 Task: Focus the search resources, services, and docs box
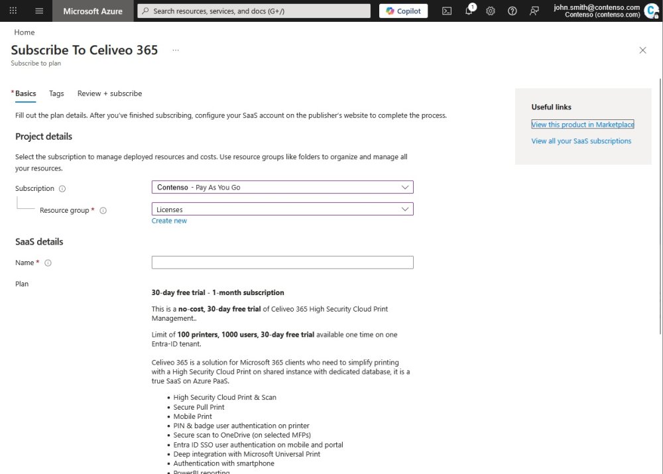click(x=254, y=11)
